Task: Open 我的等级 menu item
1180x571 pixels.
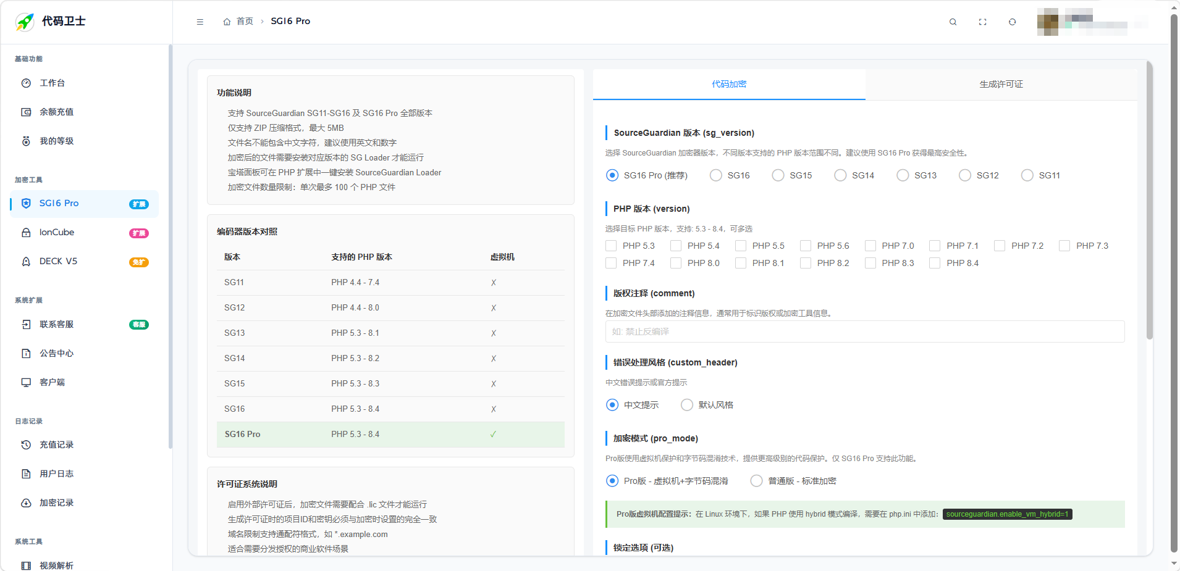Action: tap(84, 141)
